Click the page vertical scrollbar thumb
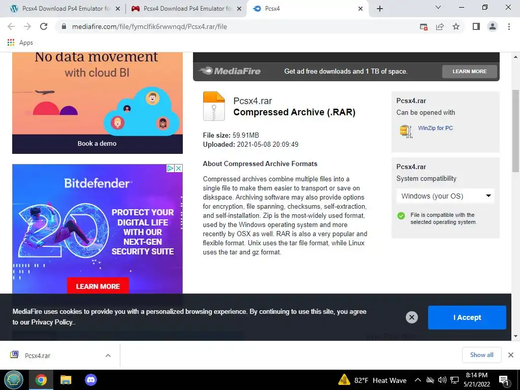 point(515,131)
